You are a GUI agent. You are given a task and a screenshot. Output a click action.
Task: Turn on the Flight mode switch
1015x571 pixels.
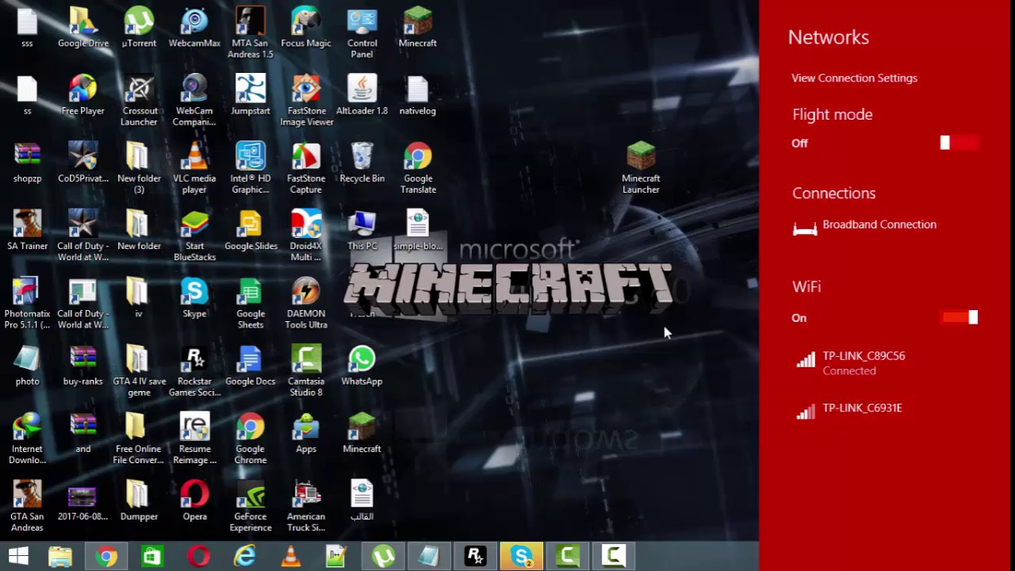pyautogui.click(x=959, y=143)
